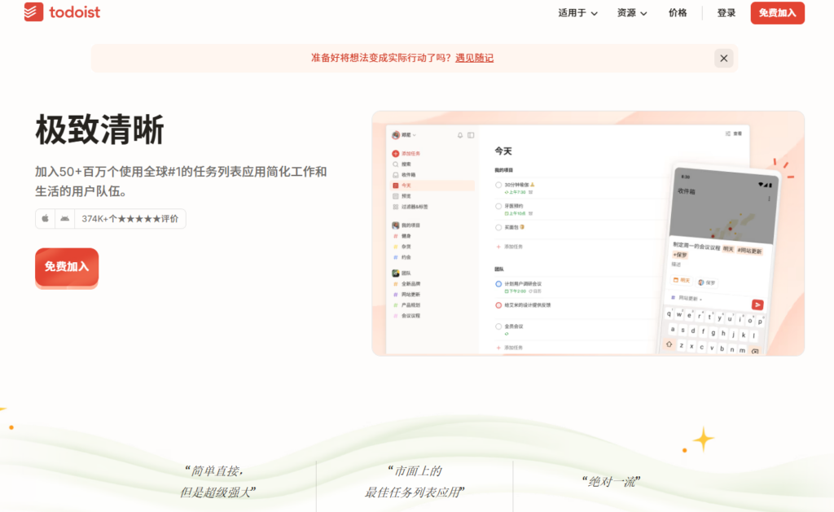Open the 适用于 dropdown menu

tap(577, 13)
